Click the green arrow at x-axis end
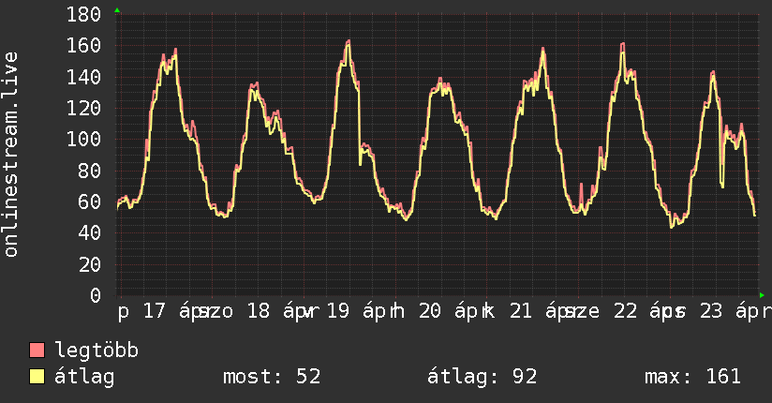 pos(762,295)
